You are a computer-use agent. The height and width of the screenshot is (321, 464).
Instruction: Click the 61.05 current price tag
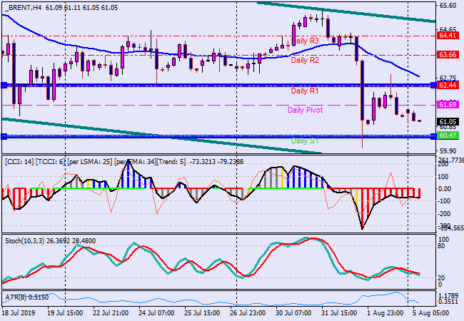coord(448,122)
